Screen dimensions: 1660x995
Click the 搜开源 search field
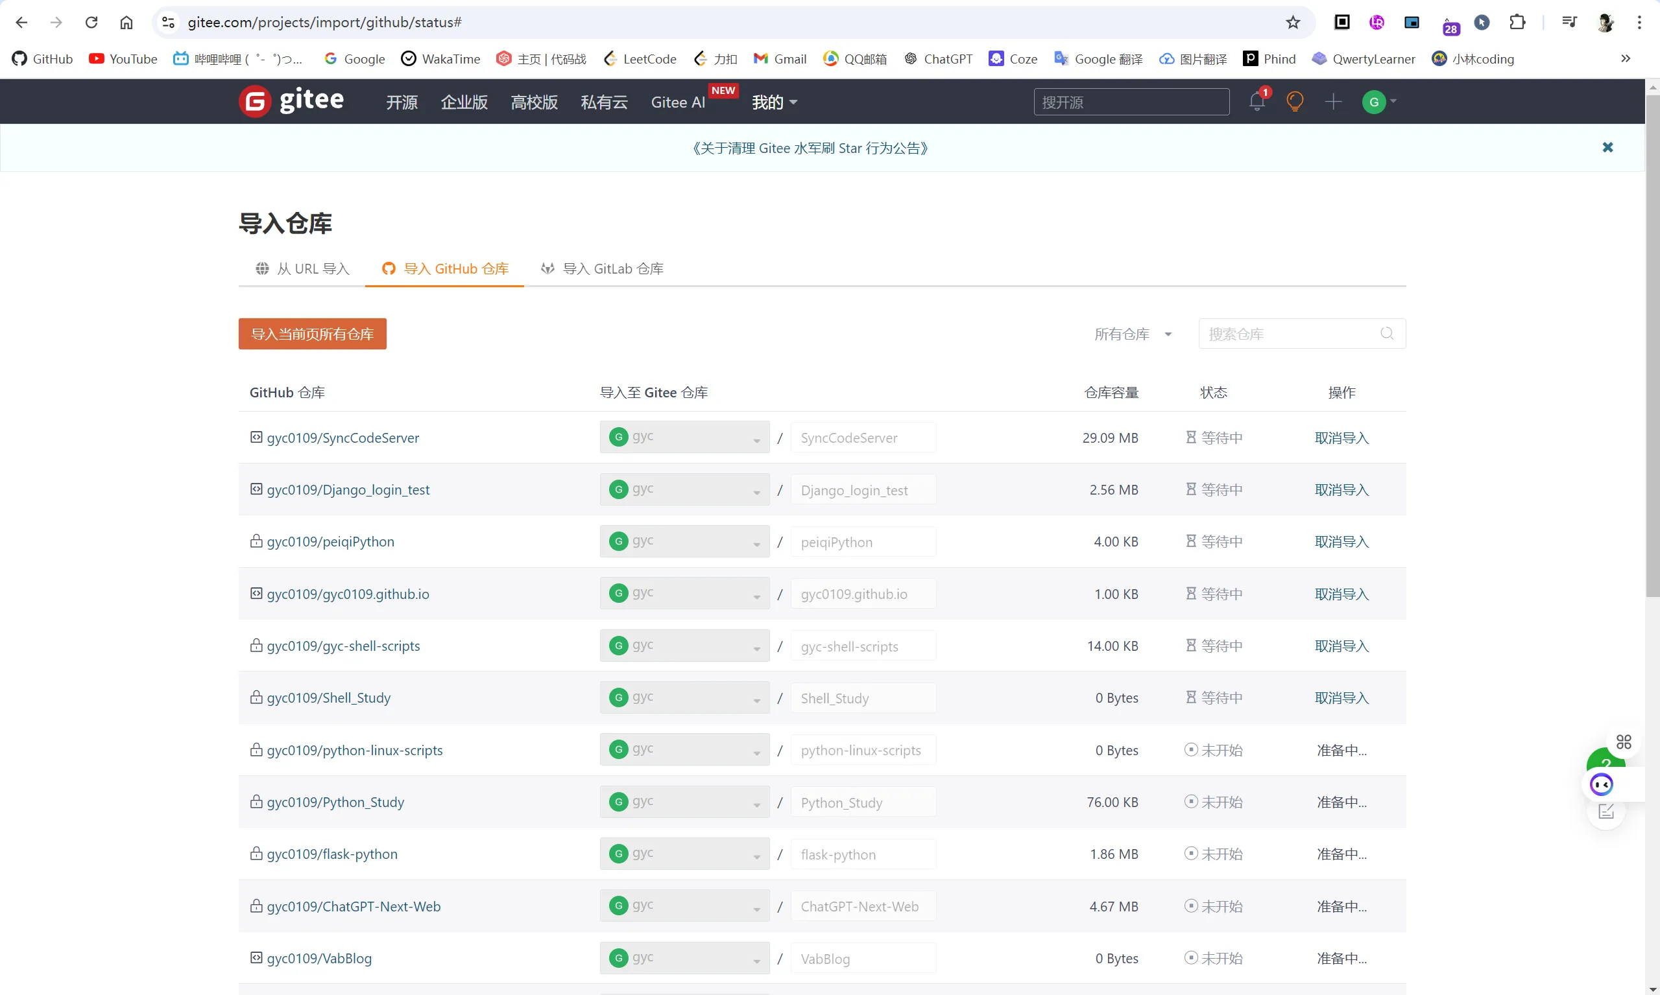pos(1131,102)
